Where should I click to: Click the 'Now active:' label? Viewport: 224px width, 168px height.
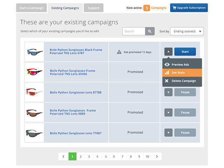[x=134, y=8]
